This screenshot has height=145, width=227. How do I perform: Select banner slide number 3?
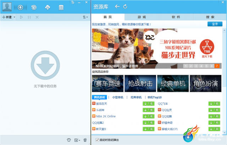(x=196, y=66)
